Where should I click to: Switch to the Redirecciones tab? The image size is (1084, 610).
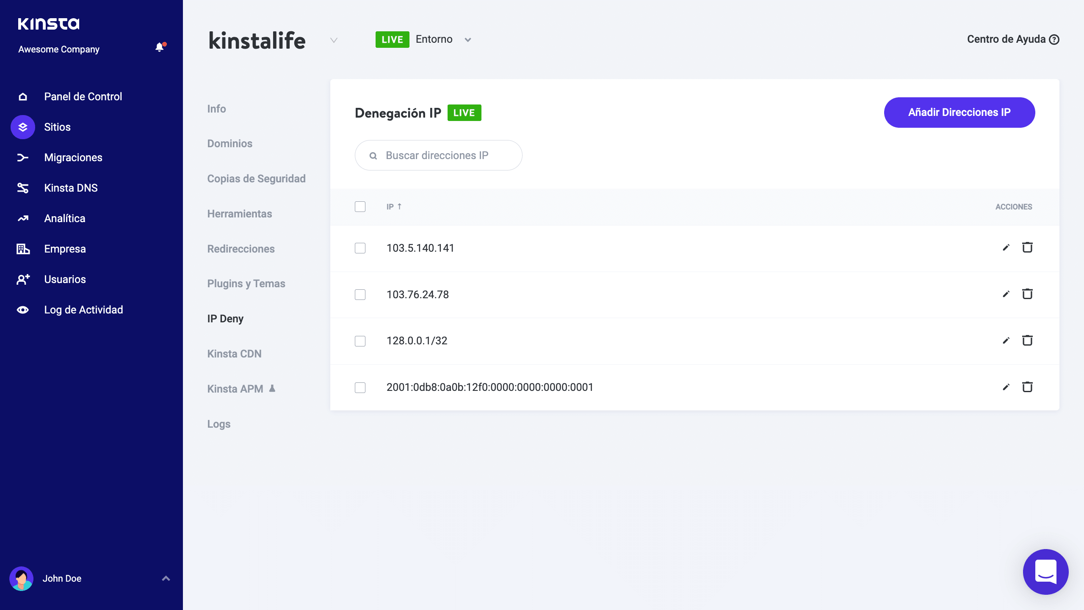(x=241, y=249)
